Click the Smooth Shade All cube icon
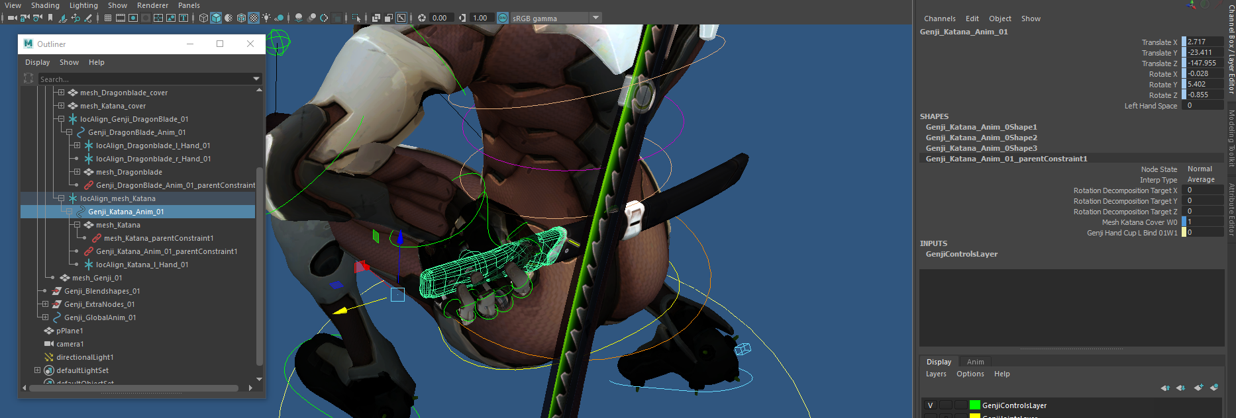 pyautogui.click(x=216, y=18)
